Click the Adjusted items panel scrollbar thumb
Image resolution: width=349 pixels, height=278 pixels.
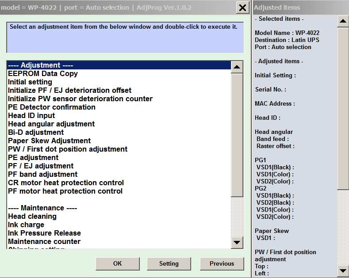point(343,109)
